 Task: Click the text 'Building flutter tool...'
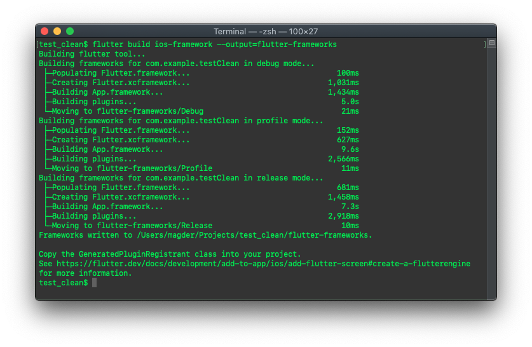pyautogui.click(x=92, y=54)
